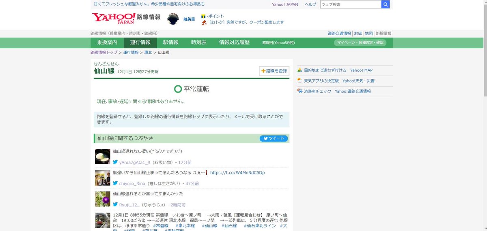Open the 情報対応履歴 tab
The image size is (487, 231).
pyautogui.click(x=234, y=42)
